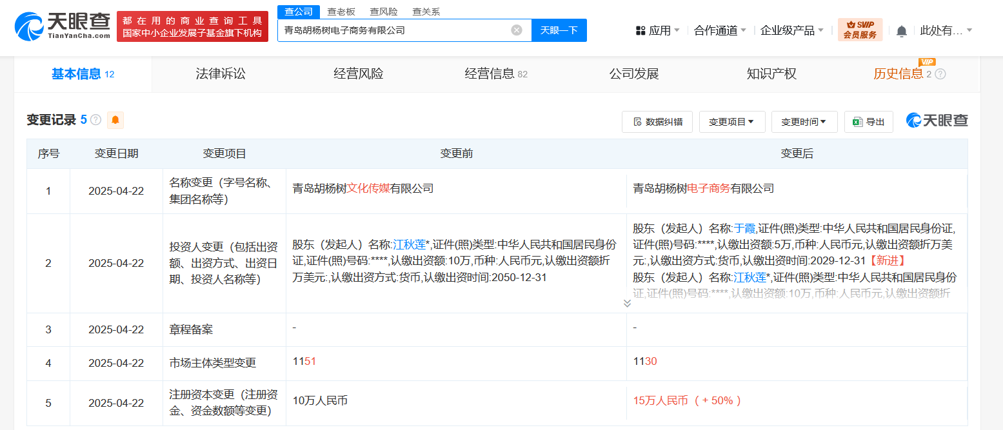The height and width of the screenshot is (430, 1003).
Task: Click help question mark beside 变更记录 count
Action: (96, 120)
